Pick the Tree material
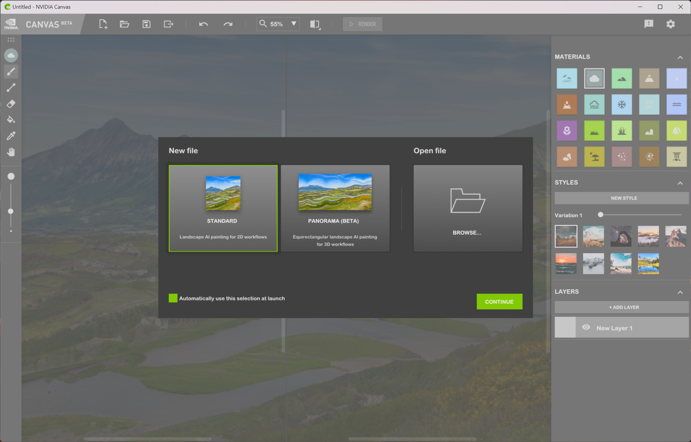This screenshot has width=691, height=442. (x=677, y=131)
